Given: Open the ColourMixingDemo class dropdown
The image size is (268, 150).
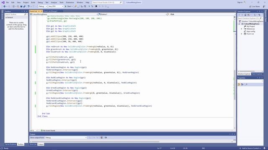Looking at the screenshot, I should click(64, 14).
